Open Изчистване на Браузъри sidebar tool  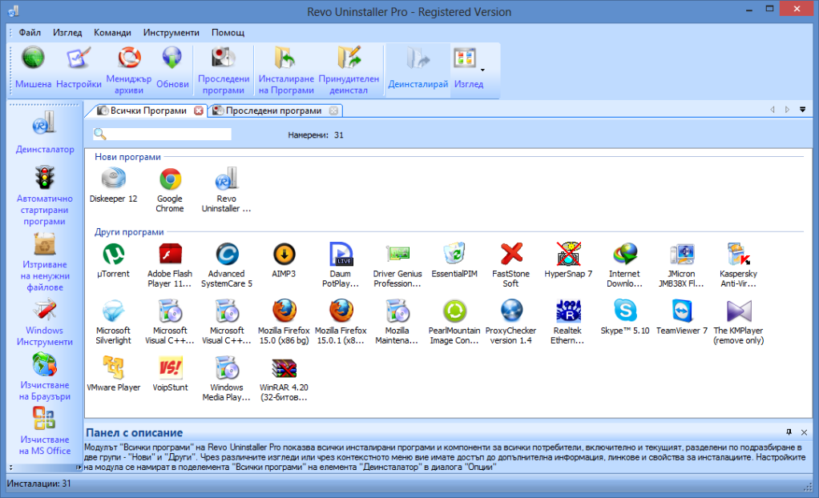tap(44, 376)
